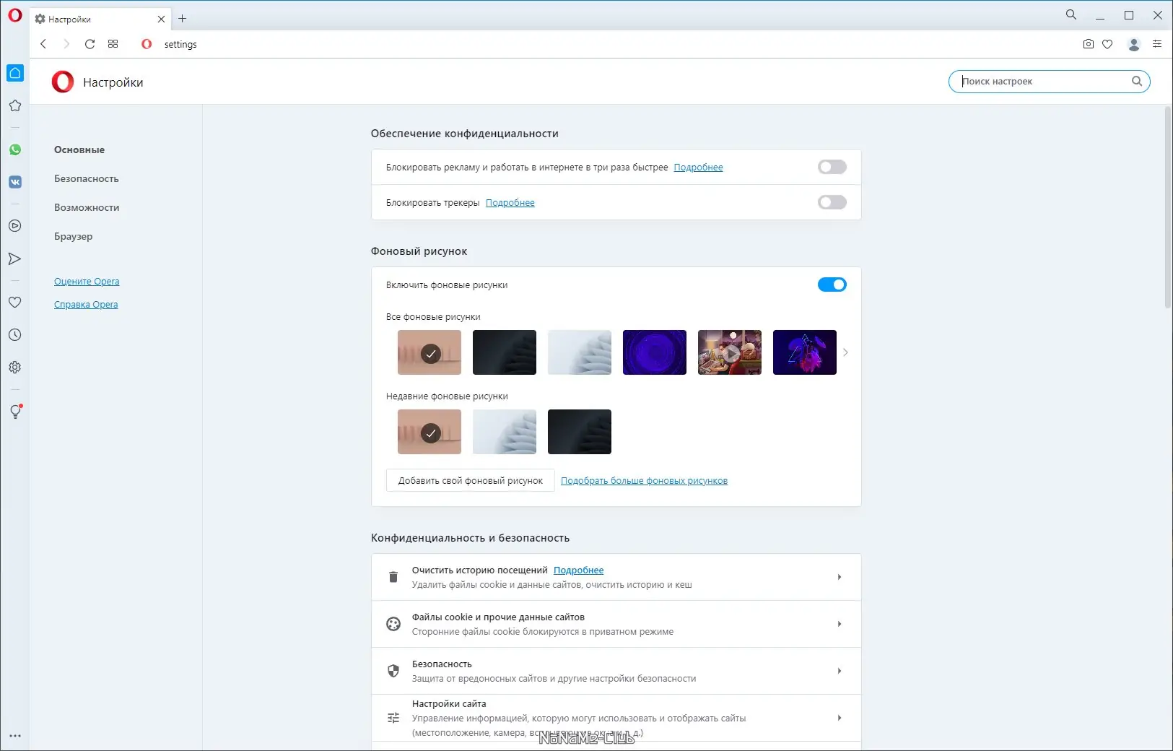Open Easy Setup panel
The image size is (1173, 751).
pos(1157,44)
